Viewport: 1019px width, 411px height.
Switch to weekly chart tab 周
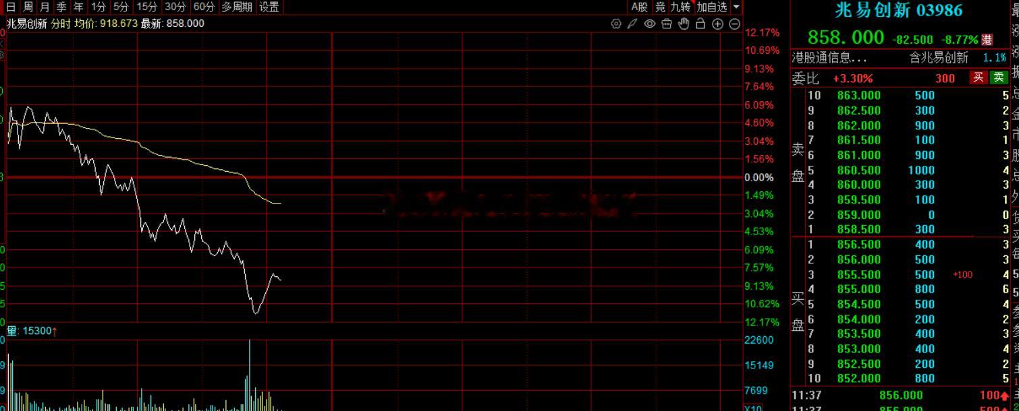[x=28, y=7]
